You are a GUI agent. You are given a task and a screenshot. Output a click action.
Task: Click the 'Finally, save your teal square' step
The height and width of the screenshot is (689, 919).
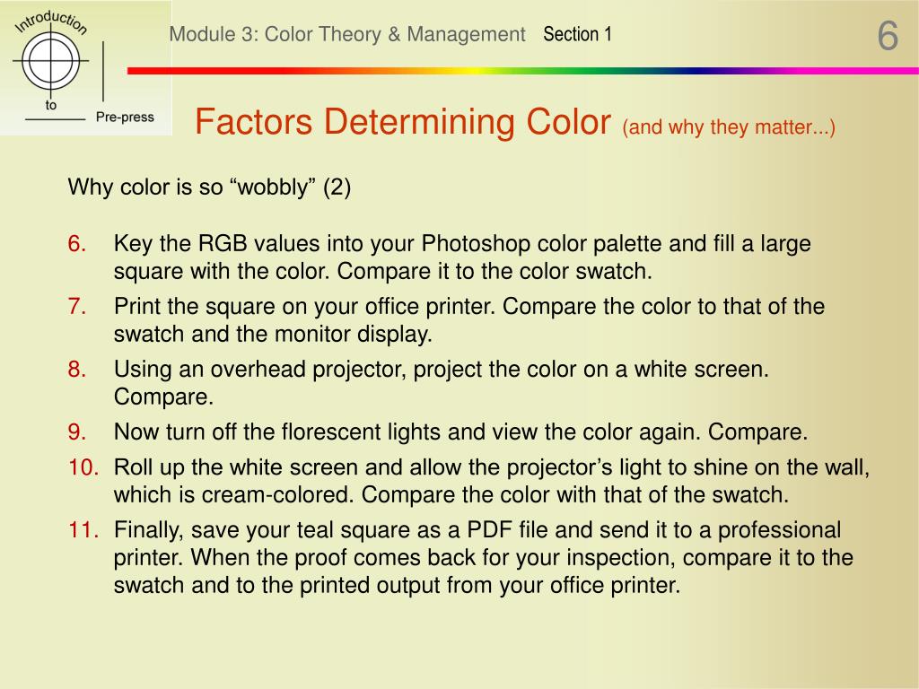483,558
